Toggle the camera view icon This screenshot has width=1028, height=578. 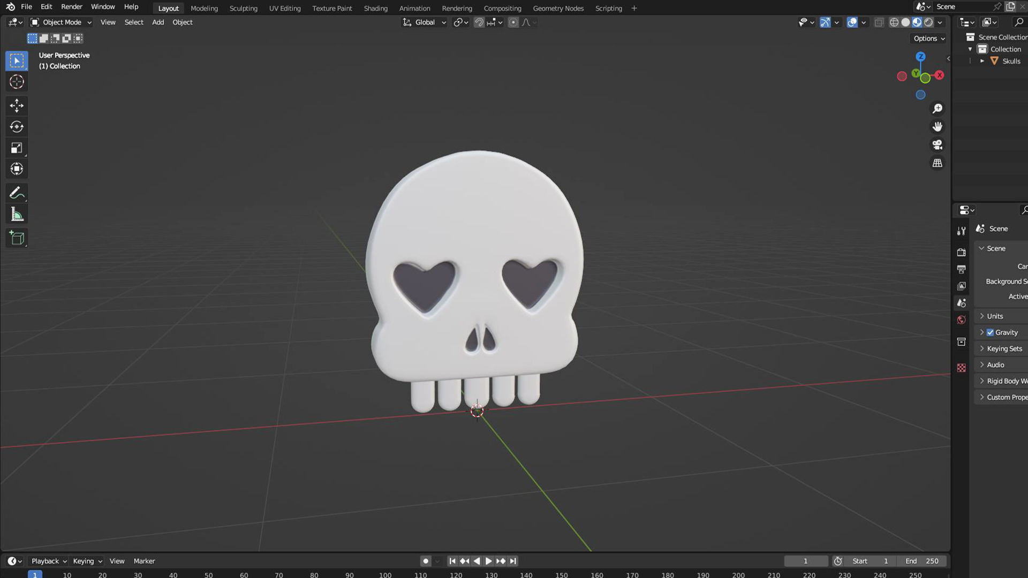click(x=937, y=145)
